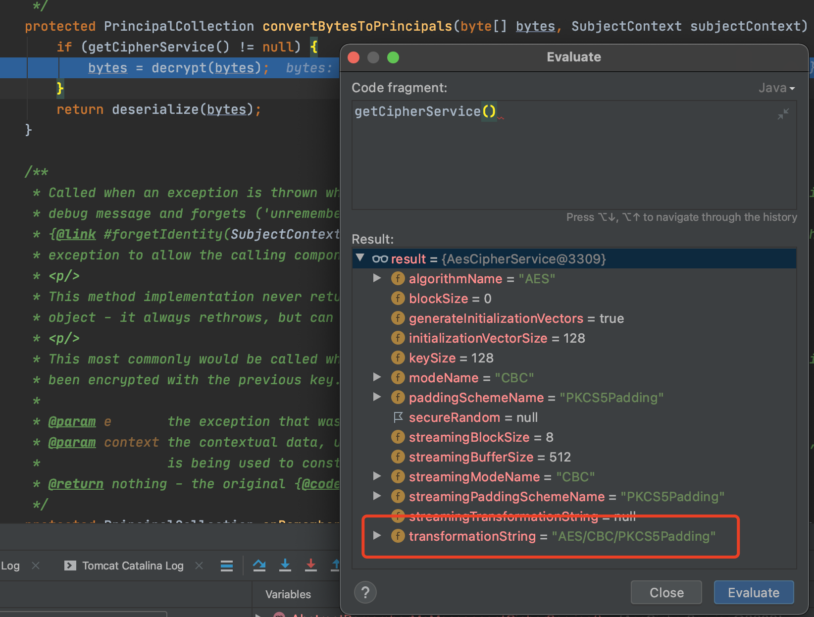814x617 pixels.
Task: Click the Step Into debugger icon
Action: [285, 565]
